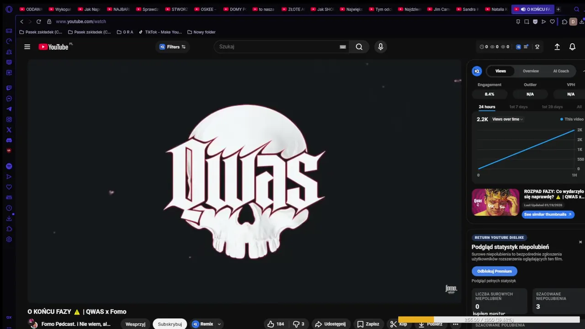This screenshot has height=329, width=585.
Task: Open first Pasek zakładek bookmarks folder
Action: point(41,32)
